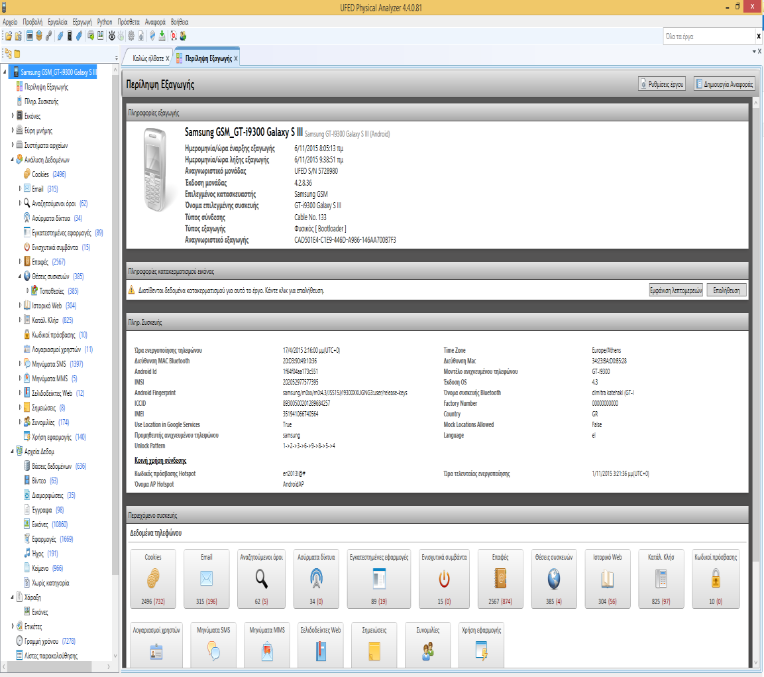Open the Αναφορά menu
Image resolution: width=764 pixels, height=677 pixels.
coord(155,22)
